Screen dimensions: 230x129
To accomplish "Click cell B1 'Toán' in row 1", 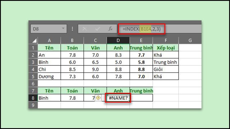I will 72,48.
